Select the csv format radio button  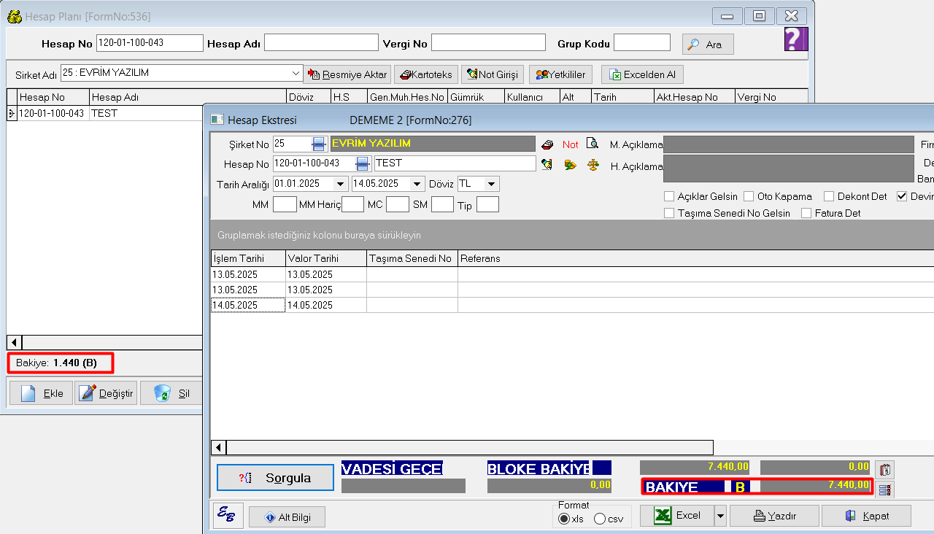pyautogui.click(x=600, y=519)
